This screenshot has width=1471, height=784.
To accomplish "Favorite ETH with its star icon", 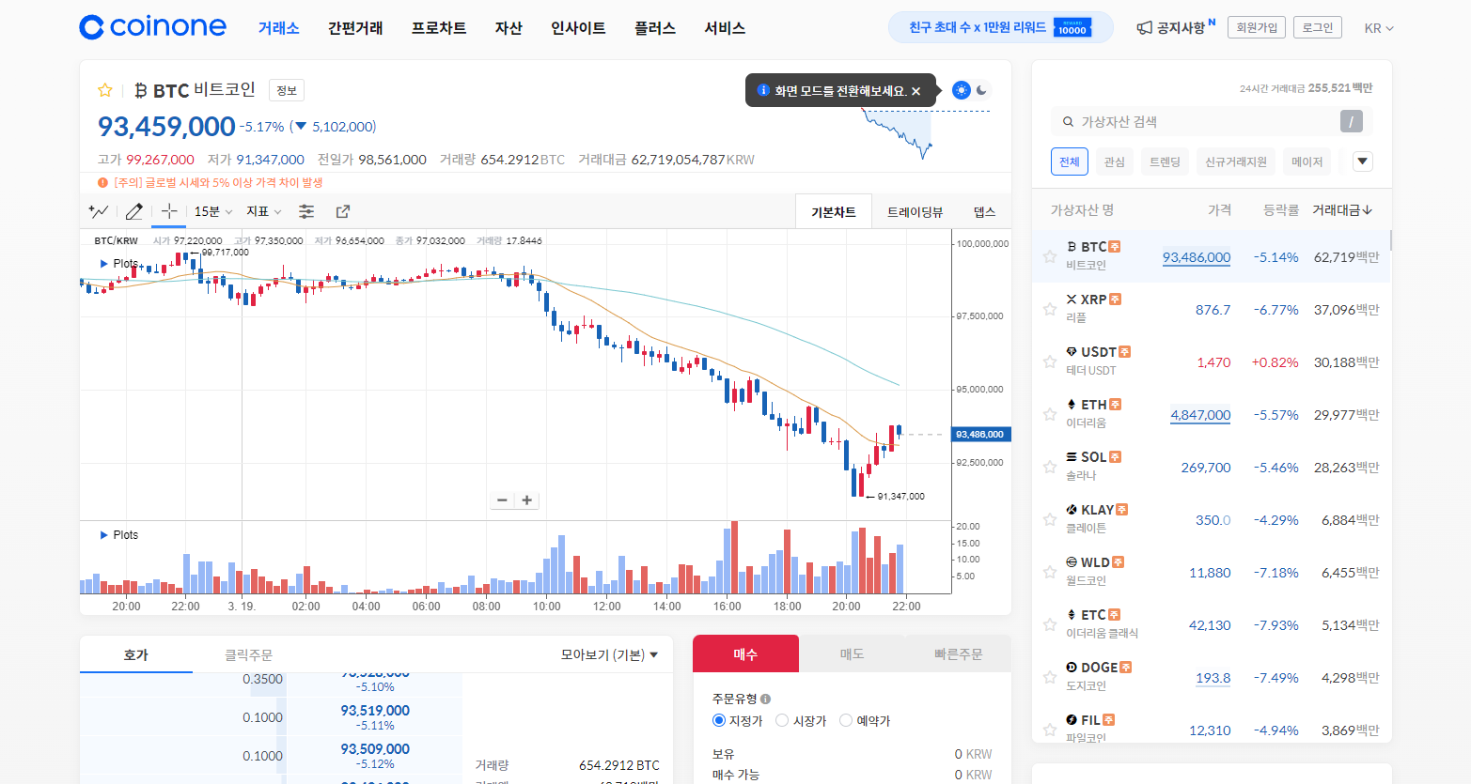I will [x=1050, y=414].
